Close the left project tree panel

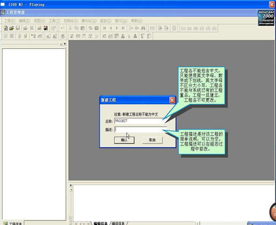pyautogui.click(x=65, y=44)
